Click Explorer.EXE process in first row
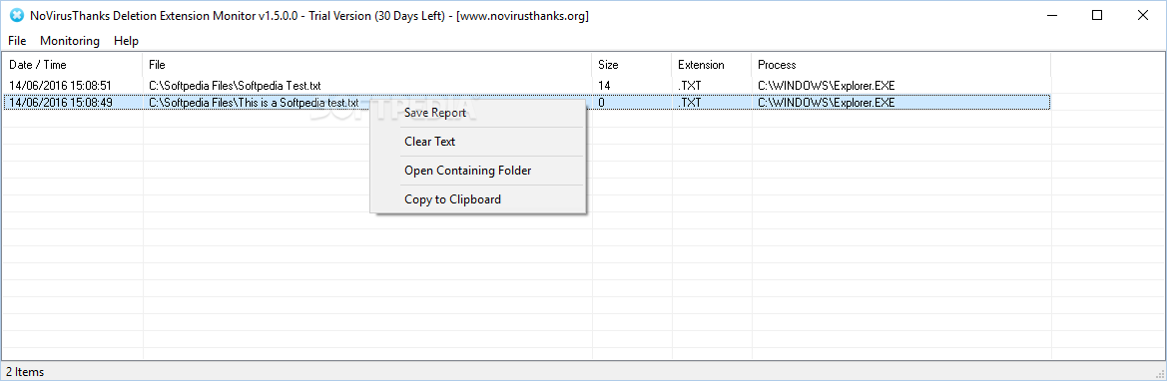Screen dimensions: 1167x381 coord(827,86)
